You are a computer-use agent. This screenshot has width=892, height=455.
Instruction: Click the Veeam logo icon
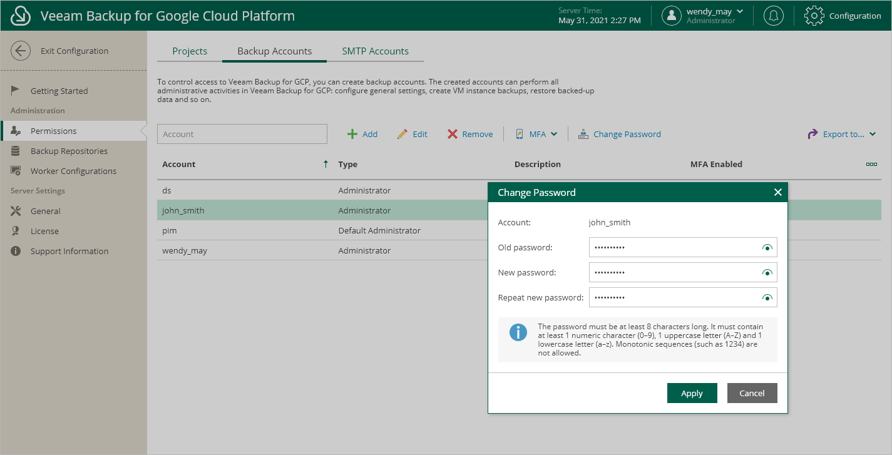click(21, 16)
